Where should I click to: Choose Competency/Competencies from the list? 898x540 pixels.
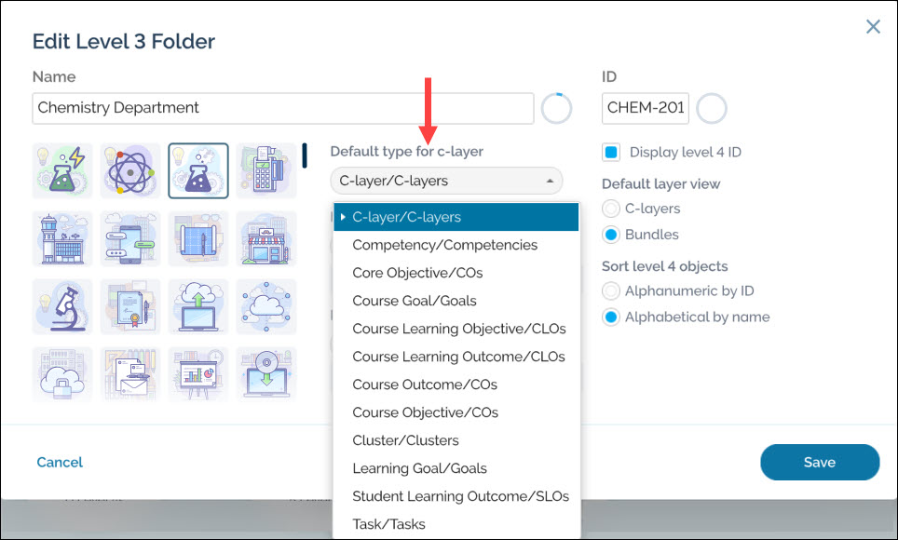tap(444, 245)
